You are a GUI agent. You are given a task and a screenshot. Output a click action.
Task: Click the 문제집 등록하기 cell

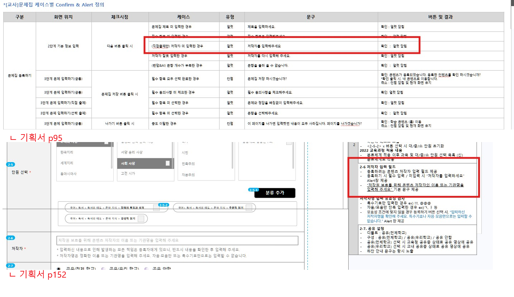pos(20,76)
